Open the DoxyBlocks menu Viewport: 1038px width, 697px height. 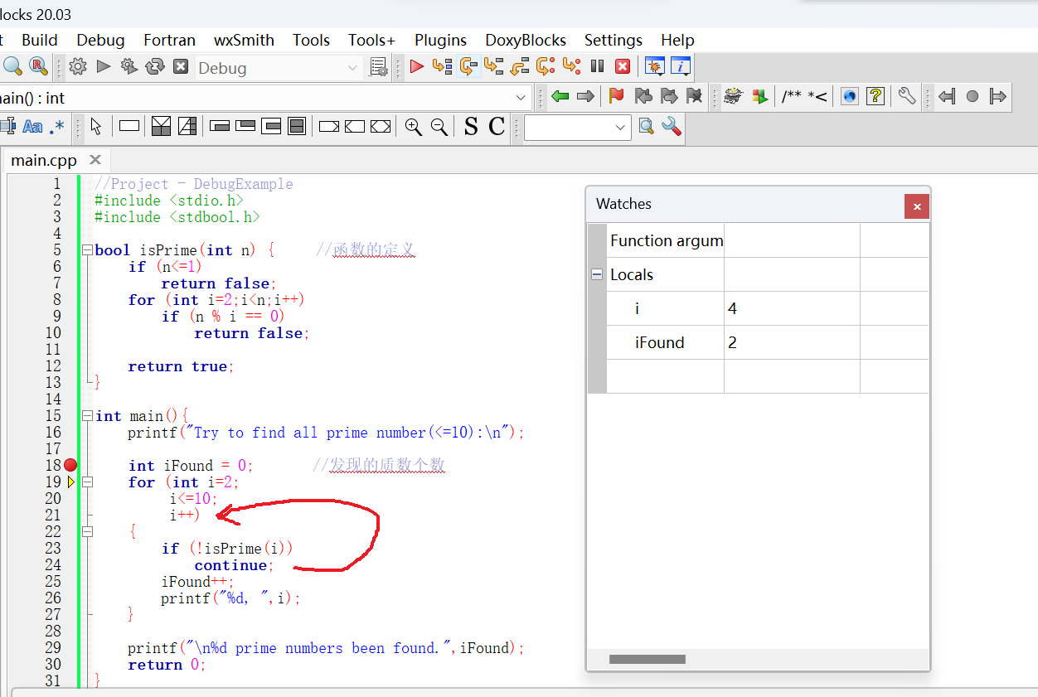(526, 40)
